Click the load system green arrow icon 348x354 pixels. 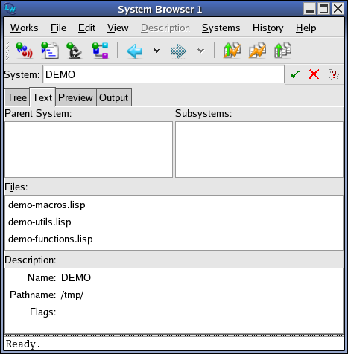[x=282, y=51]
